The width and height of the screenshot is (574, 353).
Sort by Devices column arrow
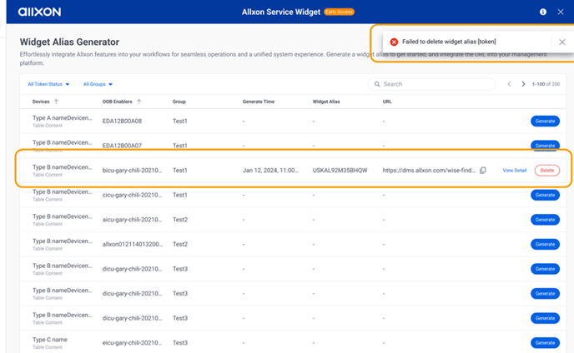point(56,102)
